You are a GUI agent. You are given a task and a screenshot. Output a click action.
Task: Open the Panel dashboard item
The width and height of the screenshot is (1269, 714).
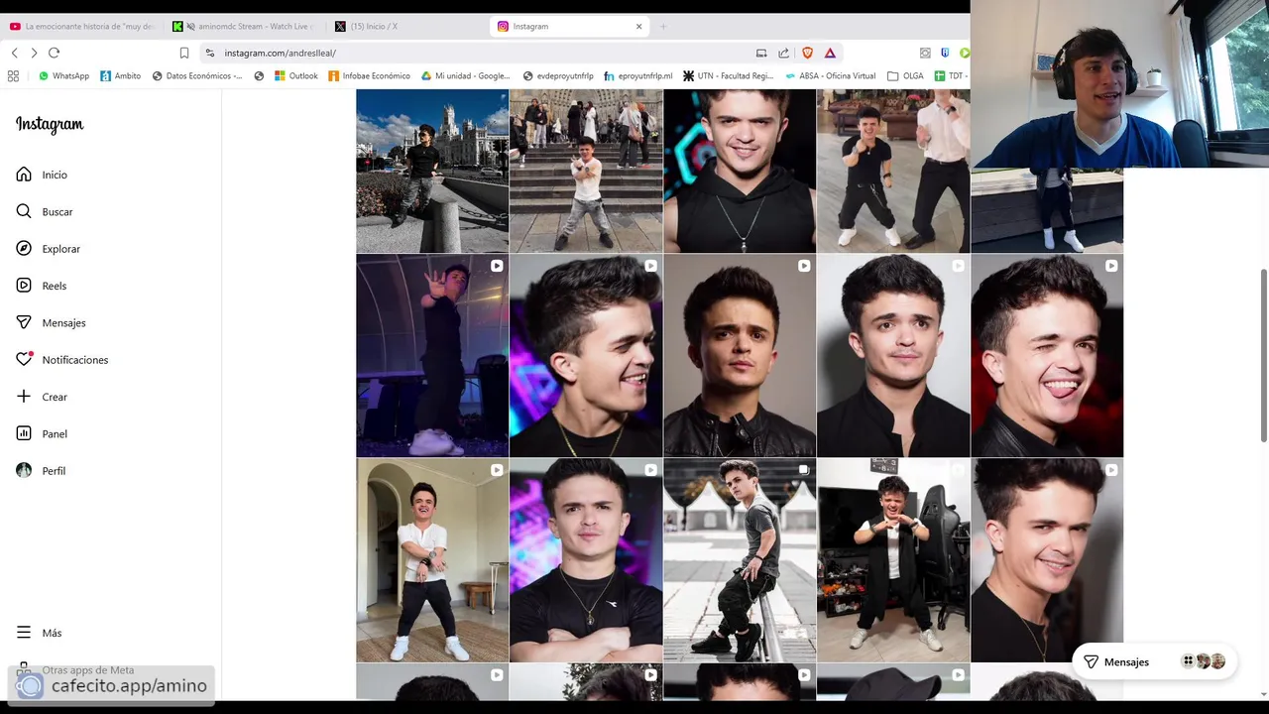(42, 433)
